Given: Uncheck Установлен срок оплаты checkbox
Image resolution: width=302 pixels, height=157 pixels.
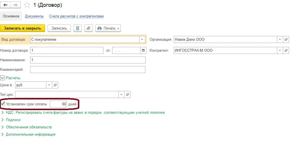Looking at the screenshot, I should click(x=3, y=104).
